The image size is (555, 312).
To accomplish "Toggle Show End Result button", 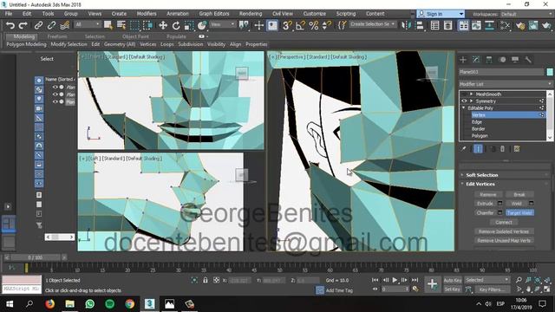I will 478,149.
